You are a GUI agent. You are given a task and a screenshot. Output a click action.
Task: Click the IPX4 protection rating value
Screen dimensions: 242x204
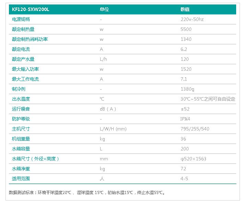pyautogui.click(x=186, y=119)
